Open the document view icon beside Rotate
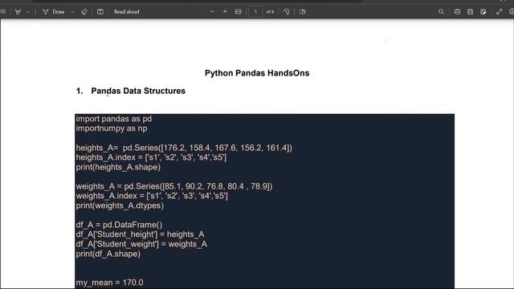The height and width of the screenshot is (289, 514). click(303, 12)
